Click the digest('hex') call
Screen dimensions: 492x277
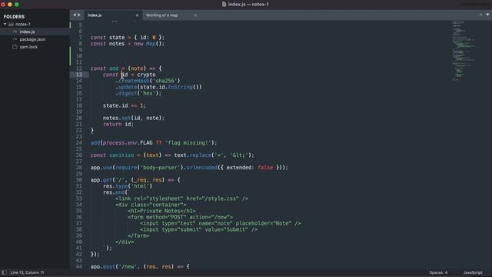[138, 93]
